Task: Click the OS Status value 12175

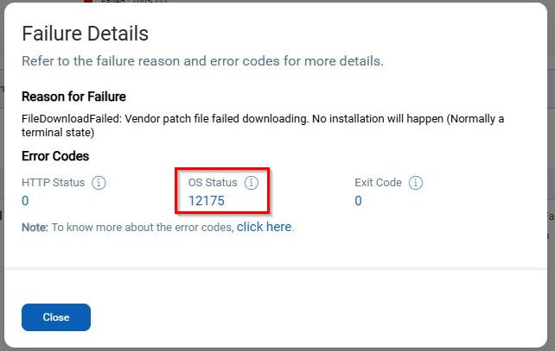Action: (207, 201)
